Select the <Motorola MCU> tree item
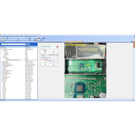This screenshot has height=135, width=135. [6, 72]
